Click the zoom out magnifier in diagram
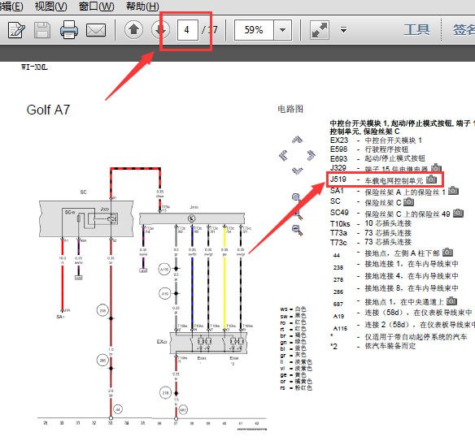The width and height of the screenshot is (475, 445). [x=297, y=230]
